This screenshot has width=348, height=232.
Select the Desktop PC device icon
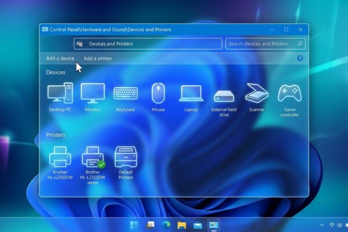click(60, 93)
